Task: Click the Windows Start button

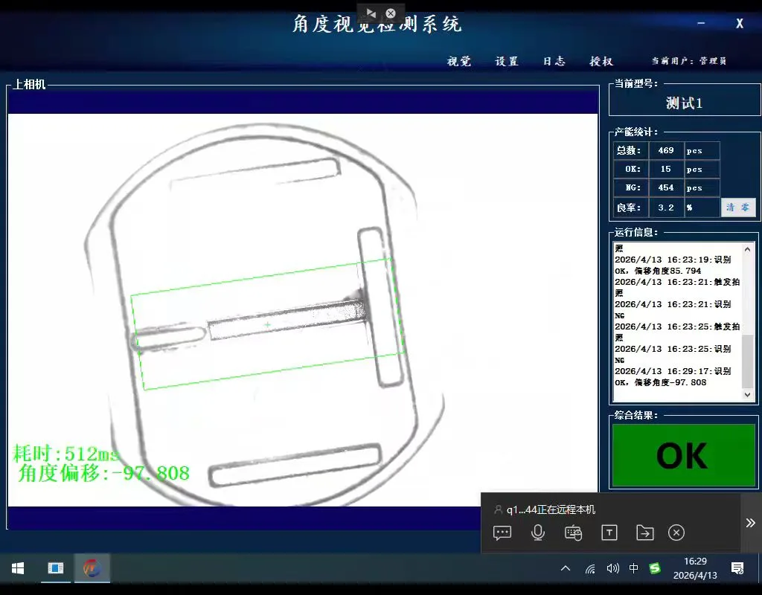Action: click(18, 568)
